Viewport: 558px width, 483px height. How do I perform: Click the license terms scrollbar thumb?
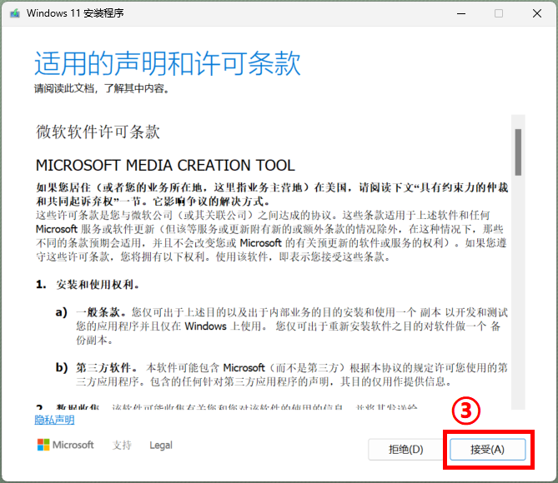tap(518, 152)
